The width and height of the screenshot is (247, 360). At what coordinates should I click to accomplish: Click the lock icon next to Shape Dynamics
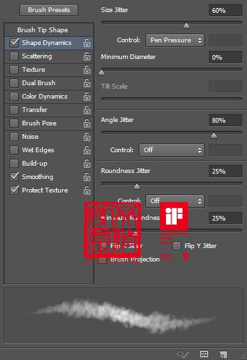(87, 43)
